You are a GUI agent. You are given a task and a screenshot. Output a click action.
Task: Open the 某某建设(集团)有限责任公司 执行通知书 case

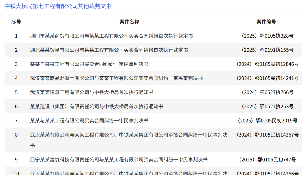[96, 107]
